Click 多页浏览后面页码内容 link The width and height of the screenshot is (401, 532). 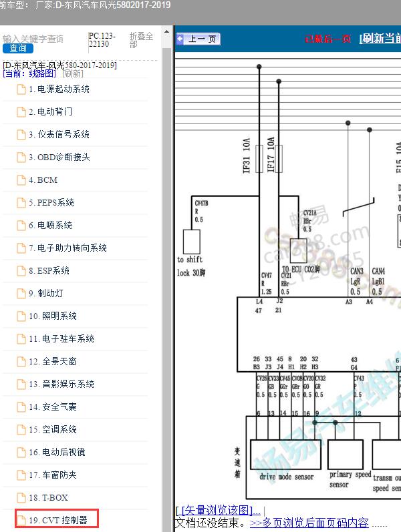[x=309, y=523]
